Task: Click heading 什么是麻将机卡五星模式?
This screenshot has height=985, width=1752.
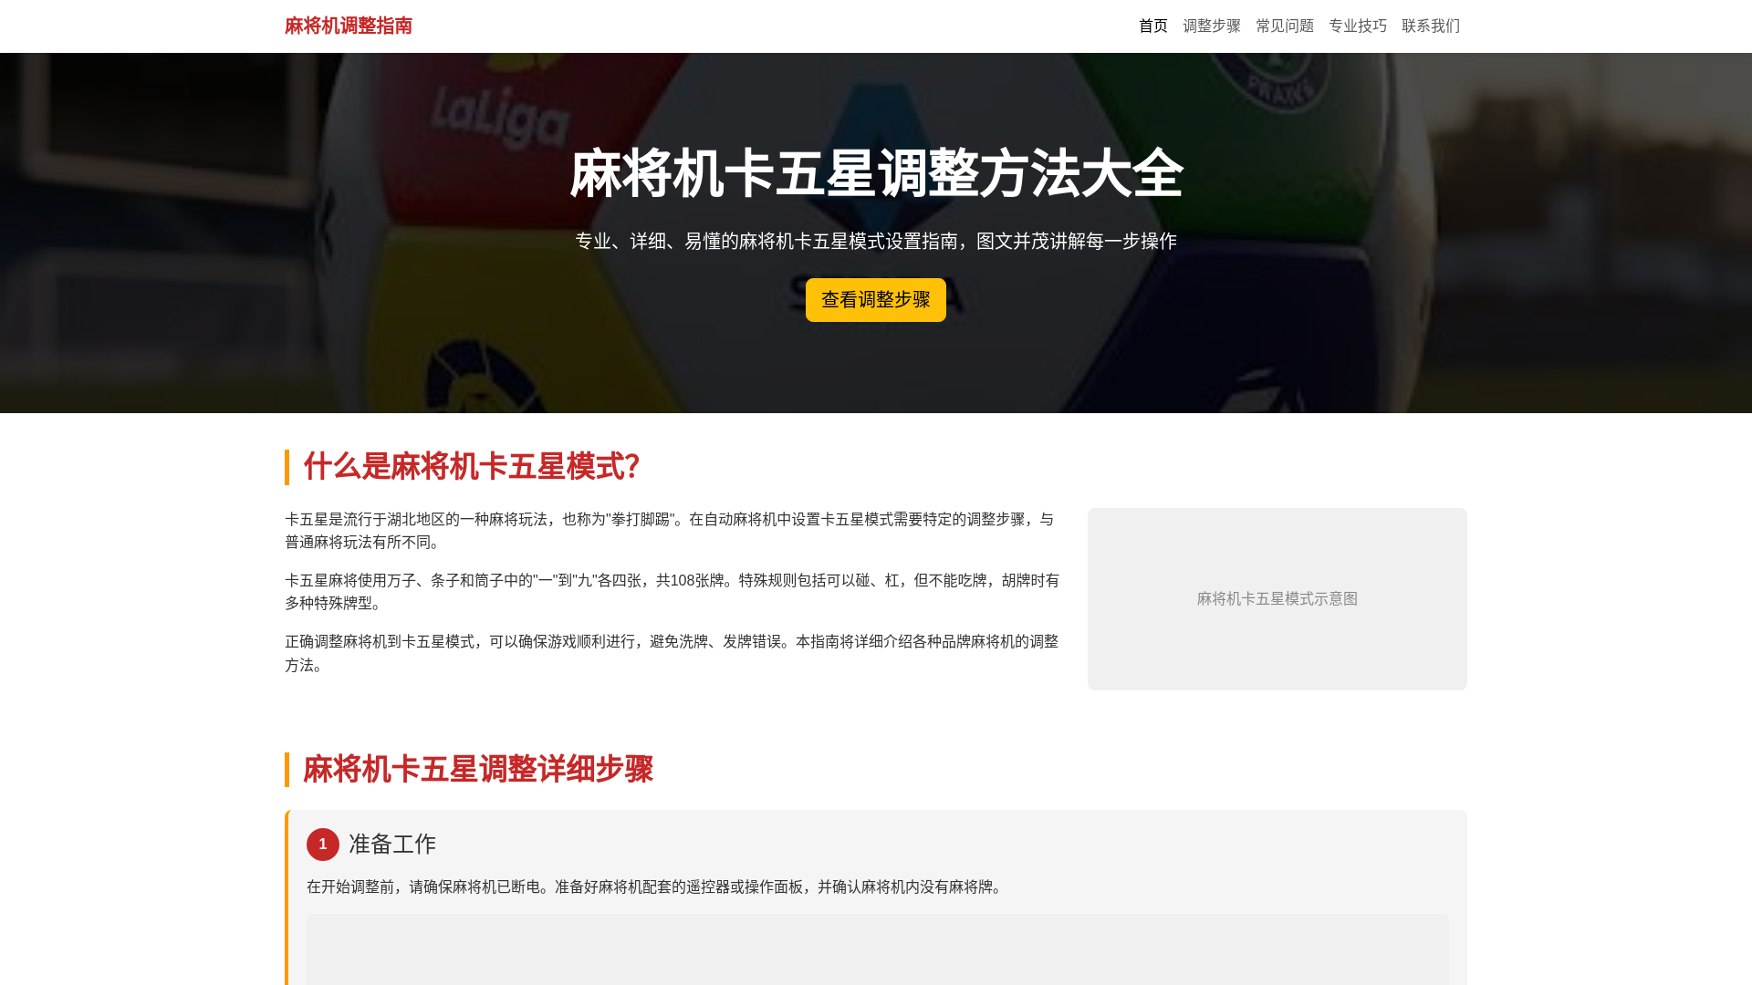Action: pos(471,467)
